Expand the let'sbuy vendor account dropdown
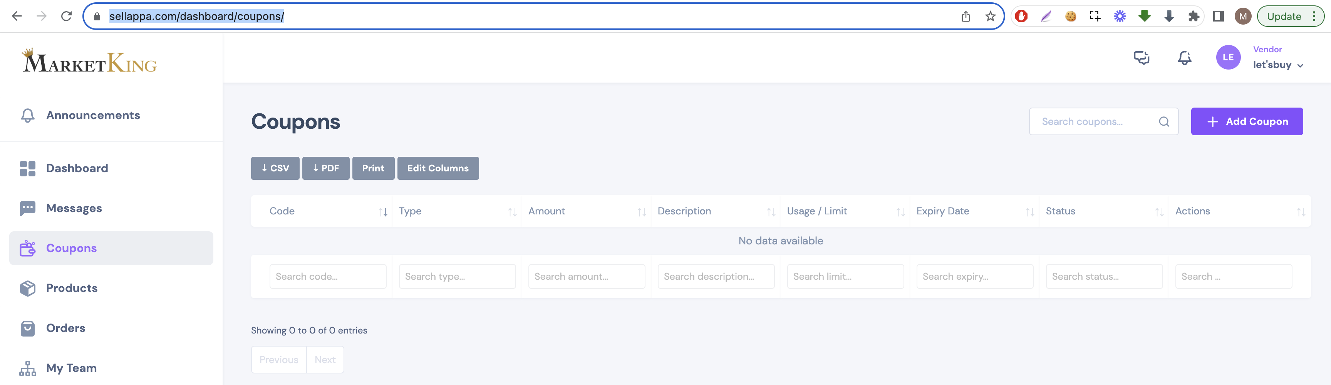The width and height of the screenshot is (1331, 385). (x=1278, y=65)
